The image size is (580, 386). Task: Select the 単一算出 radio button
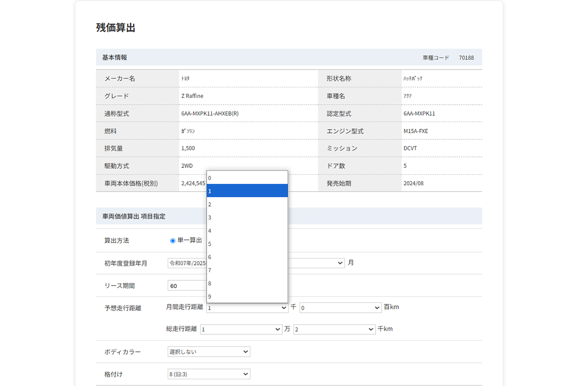coord(173,241)
